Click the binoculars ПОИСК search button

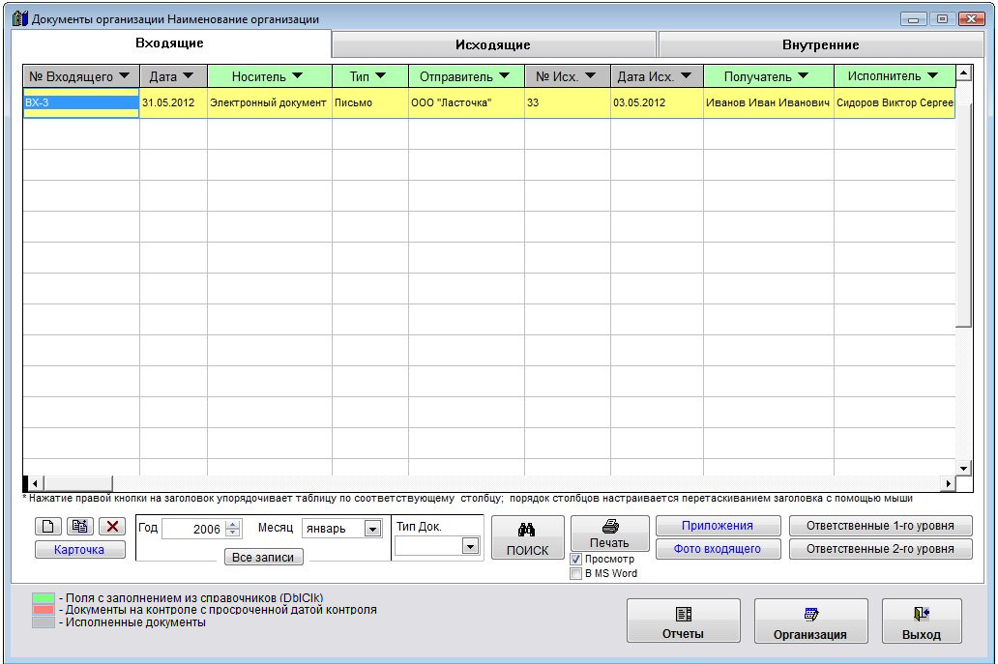(527, 538)
